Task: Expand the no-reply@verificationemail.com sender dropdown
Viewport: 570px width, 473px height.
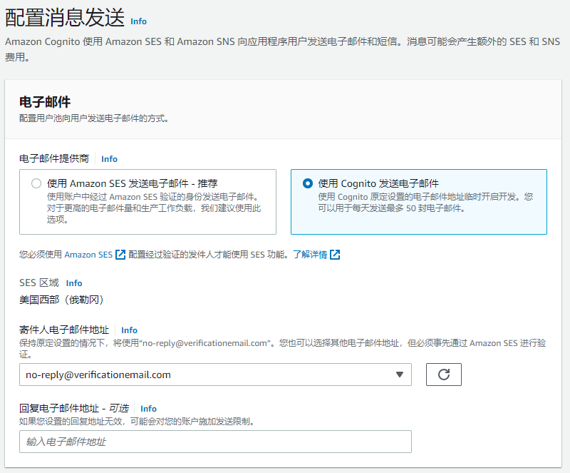Action: pos(215,375)
